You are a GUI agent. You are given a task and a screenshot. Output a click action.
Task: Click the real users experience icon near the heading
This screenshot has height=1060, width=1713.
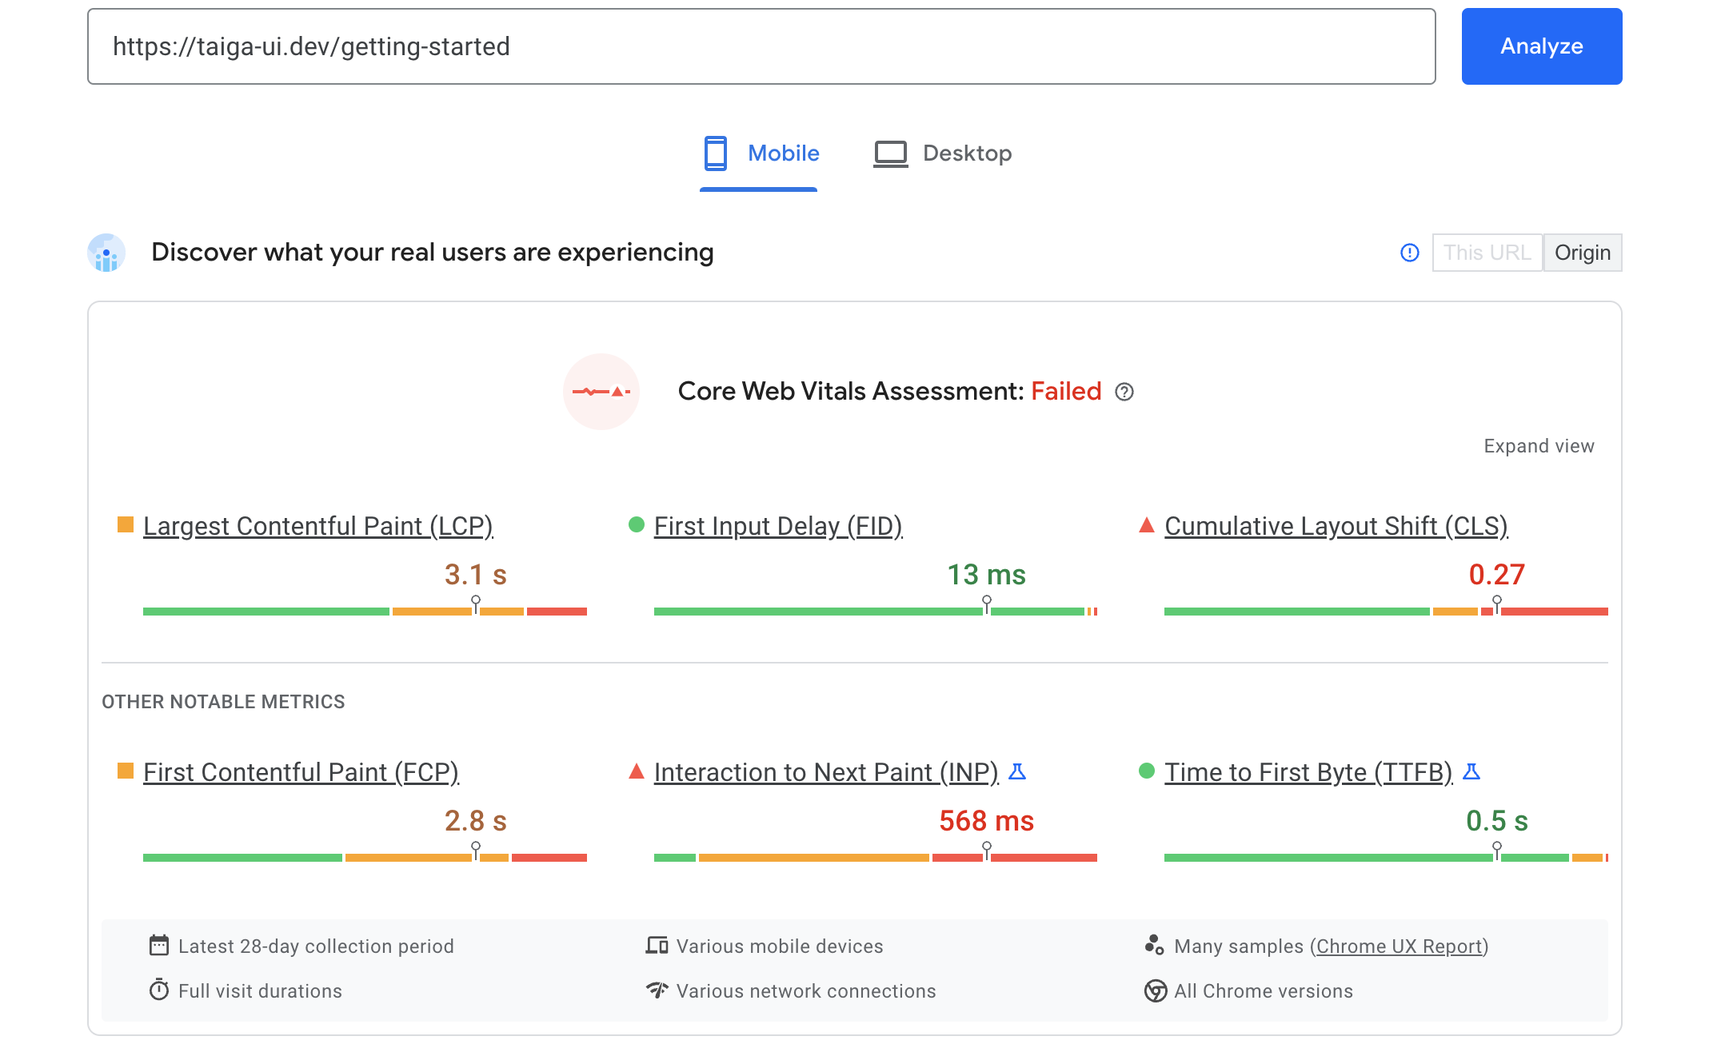pos(105,252)
